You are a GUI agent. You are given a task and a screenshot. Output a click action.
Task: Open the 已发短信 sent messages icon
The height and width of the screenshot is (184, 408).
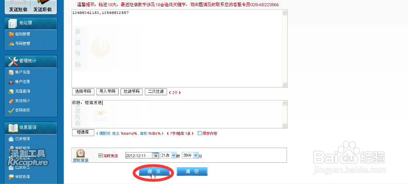pos(11,139)
